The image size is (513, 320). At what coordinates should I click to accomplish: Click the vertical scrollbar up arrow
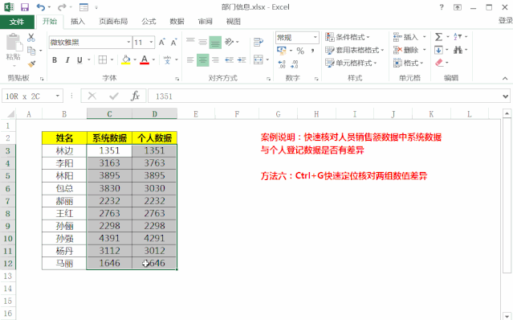tap(507, 113)
